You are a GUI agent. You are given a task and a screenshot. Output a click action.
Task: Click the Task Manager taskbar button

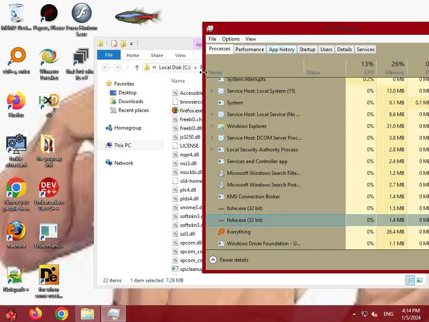pyautogui.click(x=114, y=314)
